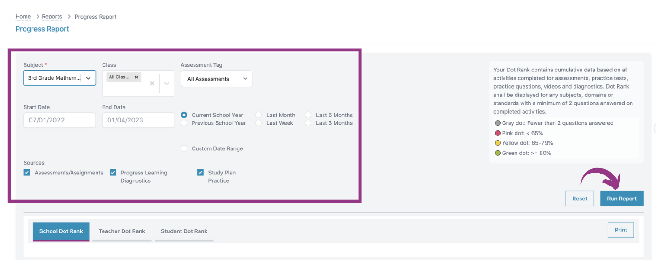Click the Run Report button
Image resolution: width=658 pixels, height=270 pixels.
click(x=622, y=199)
